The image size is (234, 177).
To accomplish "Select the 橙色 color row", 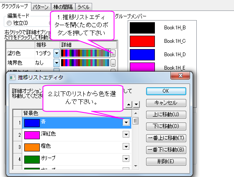I will [77, 147].
